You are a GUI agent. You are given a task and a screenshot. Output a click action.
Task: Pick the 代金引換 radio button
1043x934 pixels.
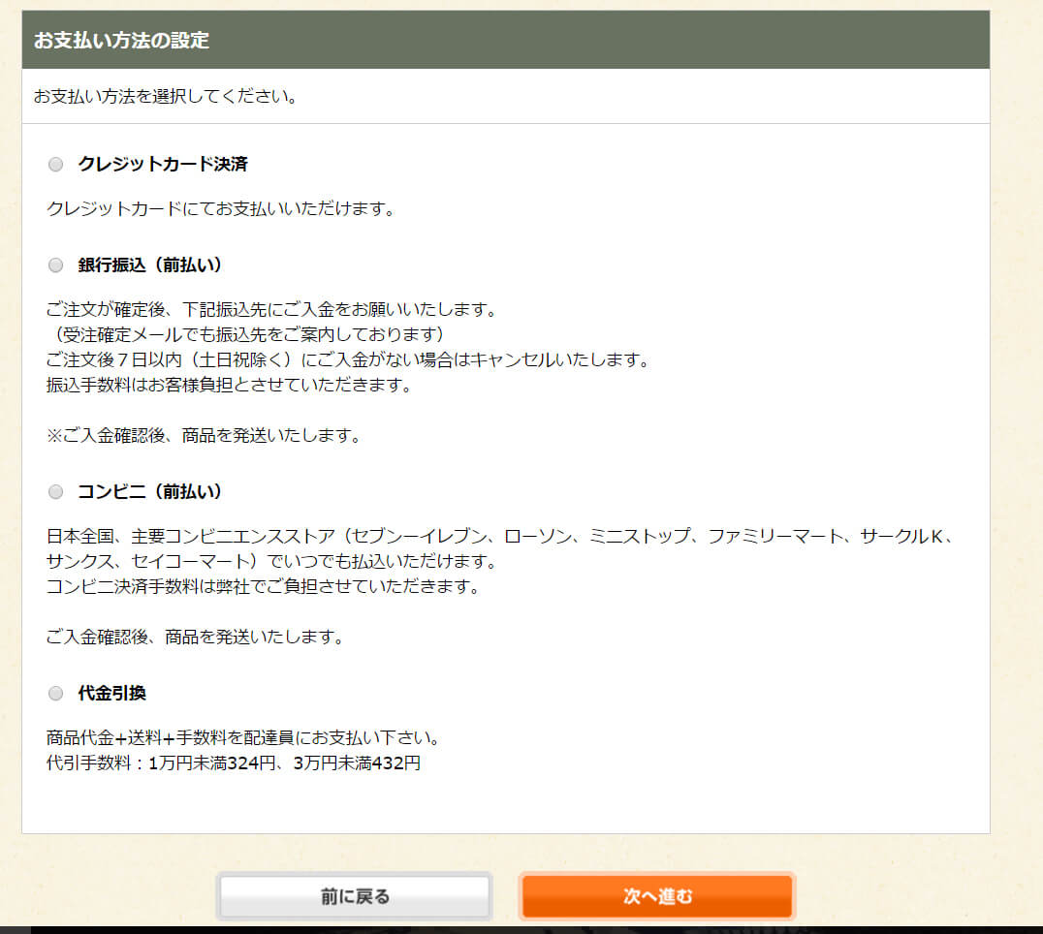point(55,694)
